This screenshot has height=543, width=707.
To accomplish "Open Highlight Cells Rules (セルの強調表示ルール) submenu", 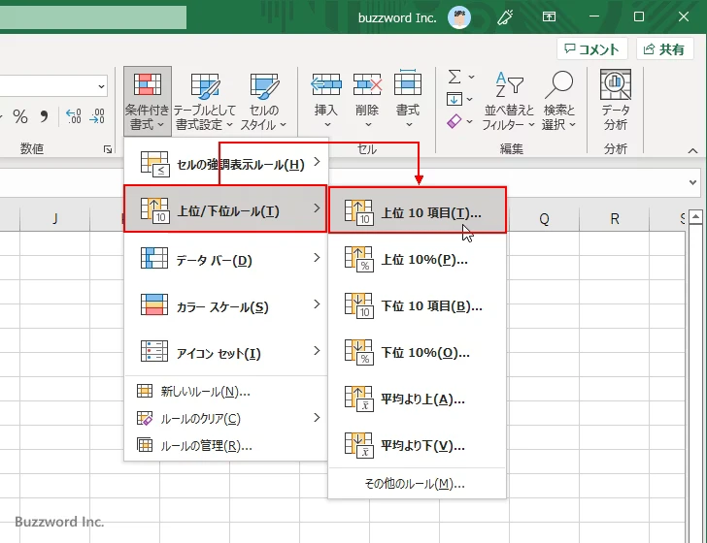I will tap(226, 163).
